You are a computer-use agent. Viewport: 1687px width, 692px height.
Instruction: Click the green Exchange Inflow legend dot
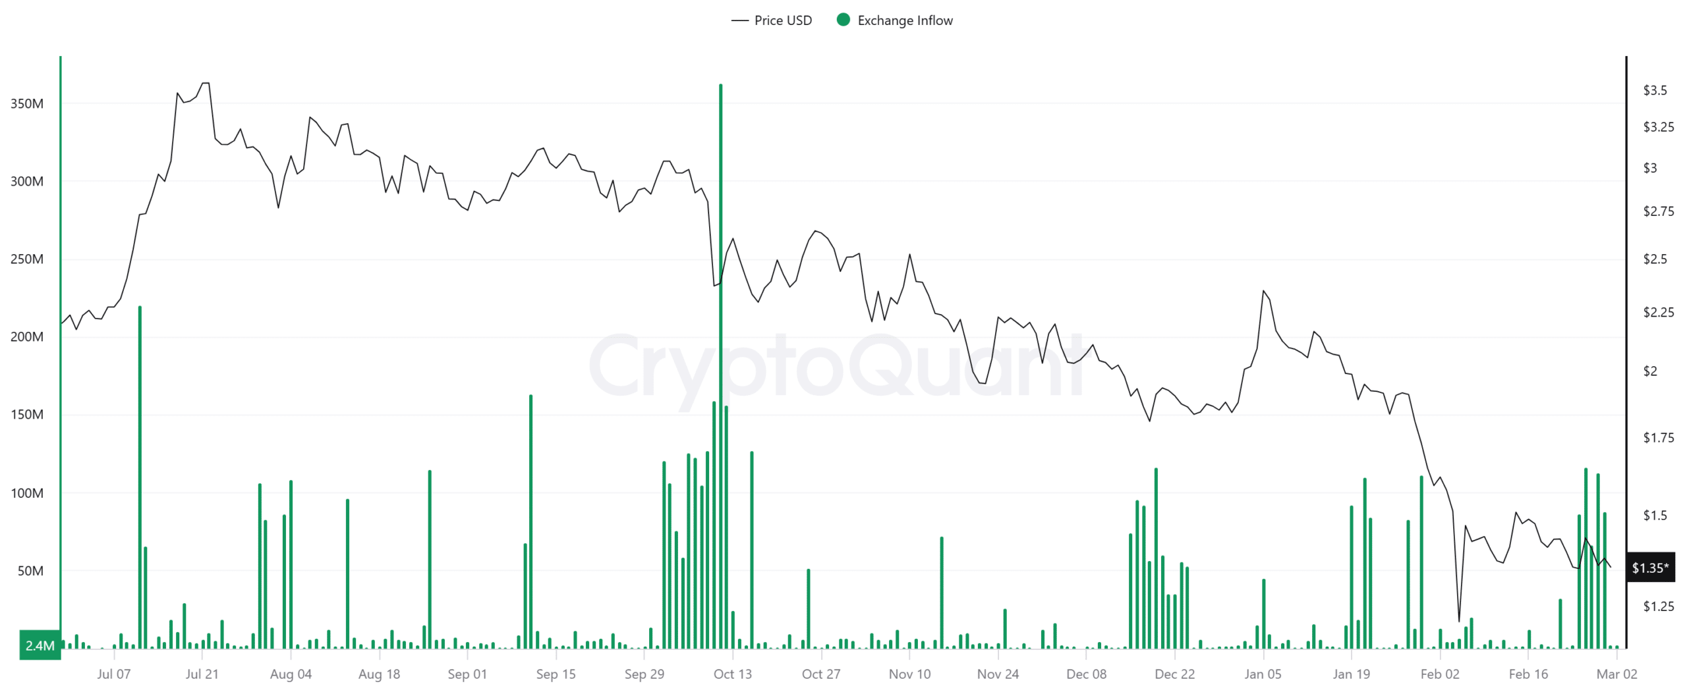[842, 20]
